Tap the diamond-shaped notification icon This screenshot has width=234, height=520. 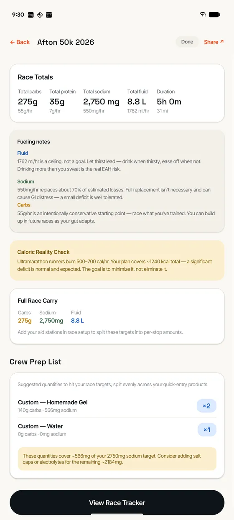[x=40, y=15]
